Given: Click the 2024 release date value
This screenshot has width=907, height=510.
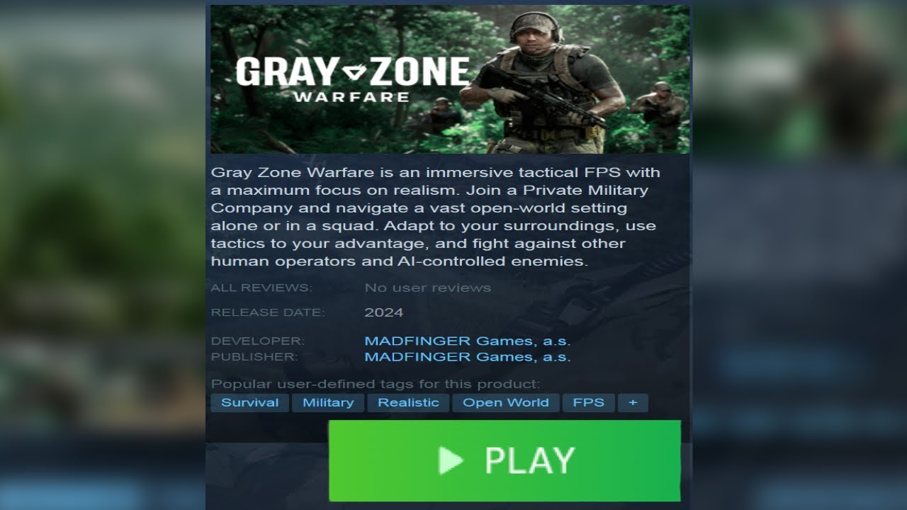Looking at the screenshot, I should pos(383,312).
